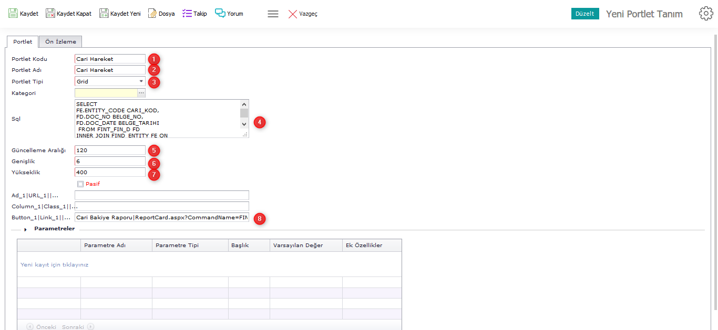Open the settings gear icon
The image size is (718, 330).
(706, 14)
